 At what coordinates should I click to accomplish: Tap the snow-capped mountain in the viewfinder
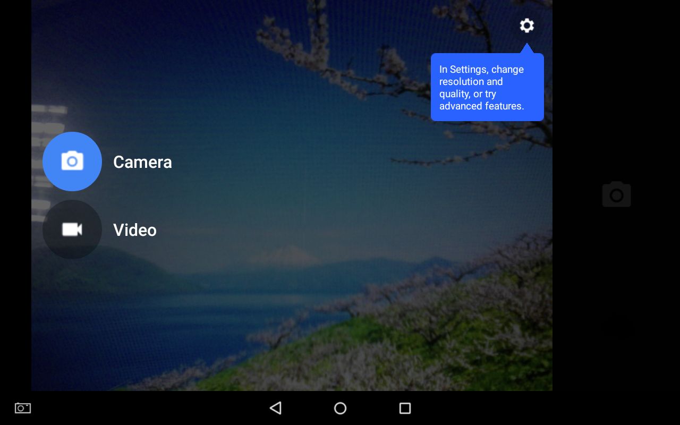click(x=284, y=255)
